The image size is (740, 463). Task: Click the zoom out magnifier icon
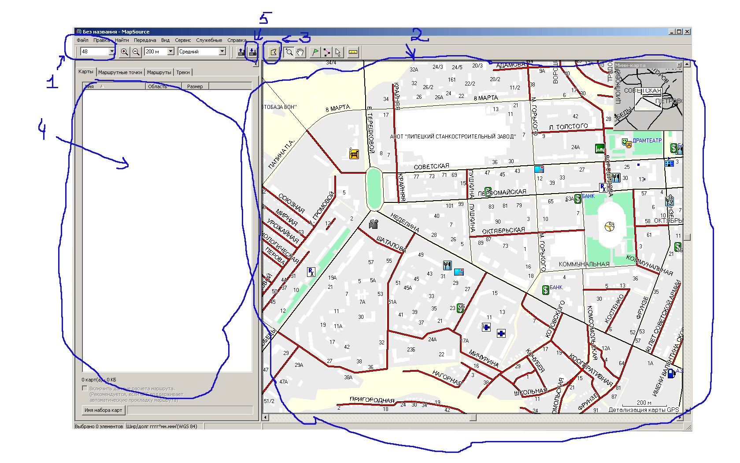pos(136,52)
